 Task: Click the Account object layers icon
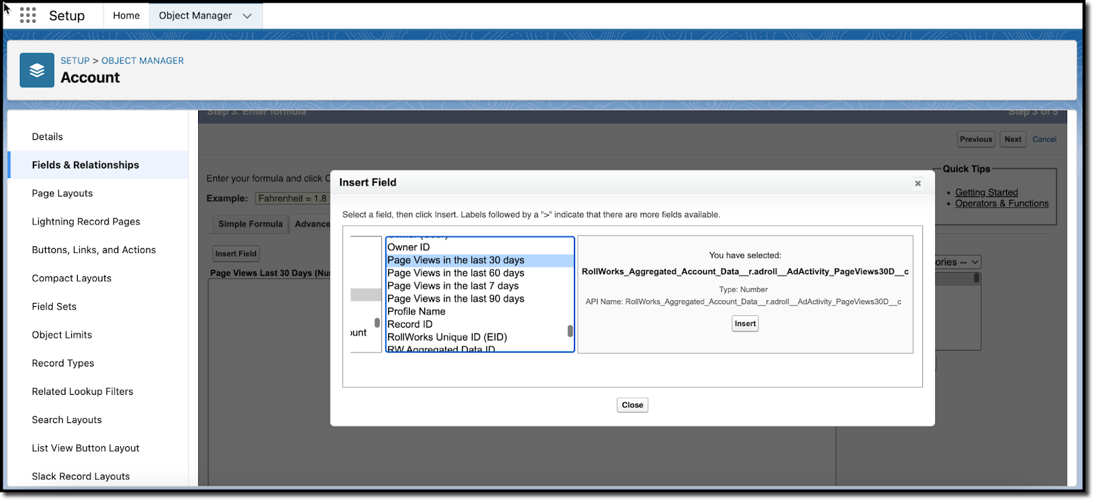pyautogui.click(x=37, y=70)
